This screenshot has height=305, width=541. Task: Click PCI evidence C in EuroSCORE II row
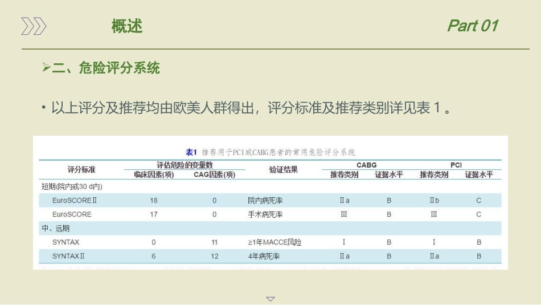click(478, 200)
